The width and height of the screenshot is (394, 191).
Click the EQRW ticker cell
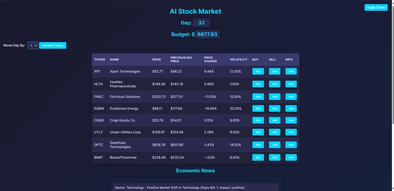point(99,108)
